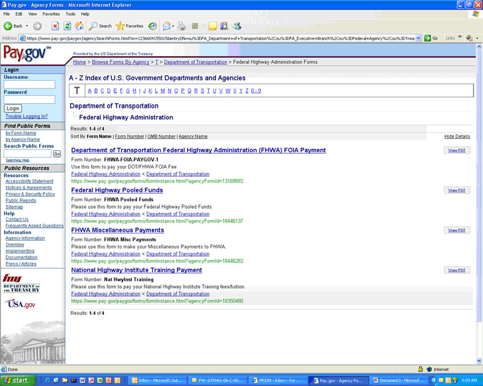Viewport: 483px width, 386px height.
Task: Go to Home page via house icon
Action: 79,26
